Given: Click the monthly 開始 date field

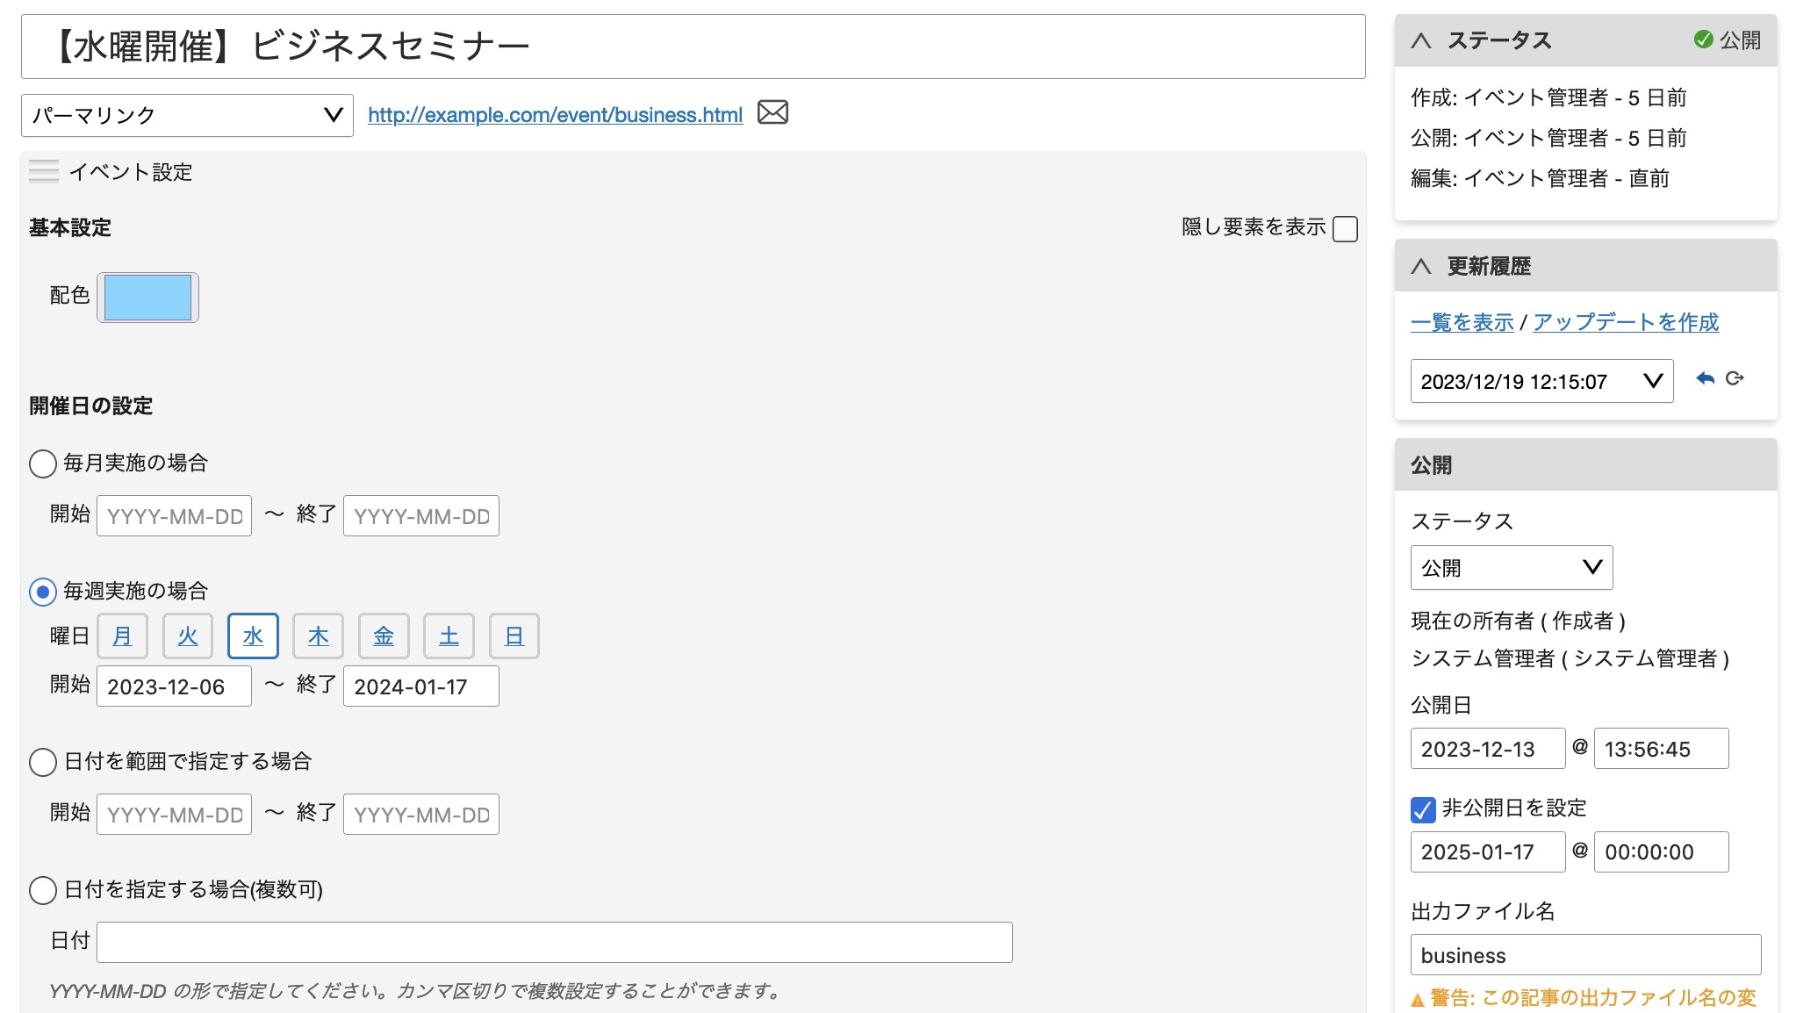Looking at the screenshot, I should pos(174,516).
